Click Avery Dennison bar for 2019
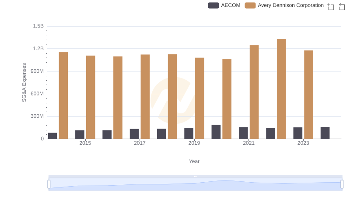This screenshot has height=201, width=350. pos(199,98)
